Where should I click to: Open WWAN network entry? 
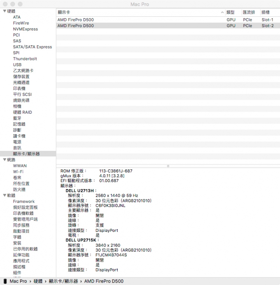tap(20, 166)
